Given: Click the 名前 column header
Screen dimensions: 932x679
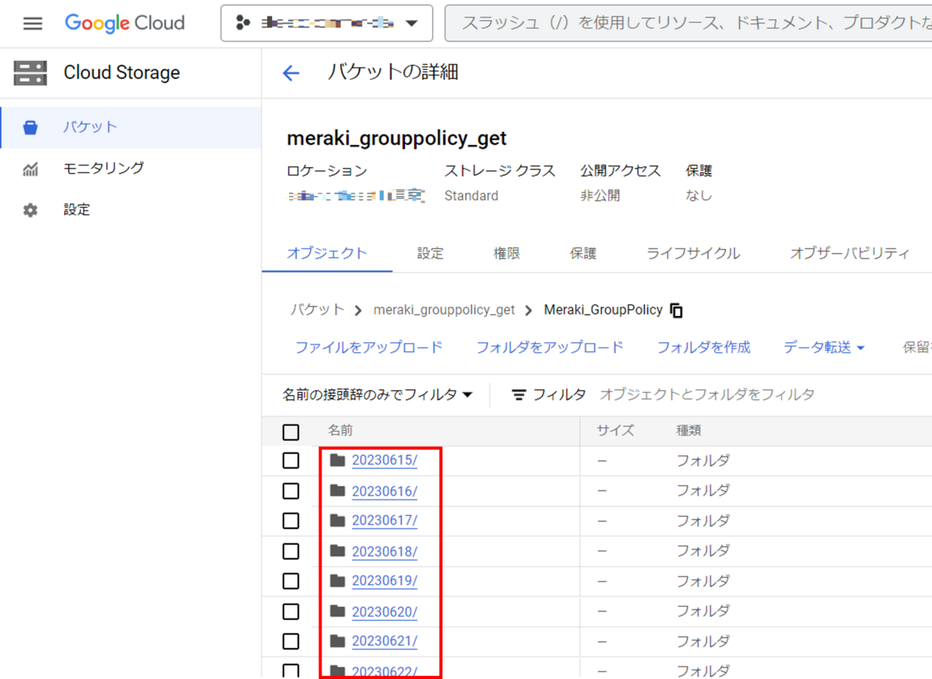Looking at the screenshot, I should tap(340, 431).
